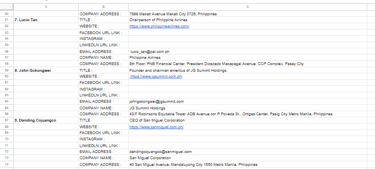Select the dandingcojuangco@sanmiguel.com email cell
Viewport: 375px width, 169px height.
pos(248,152)
